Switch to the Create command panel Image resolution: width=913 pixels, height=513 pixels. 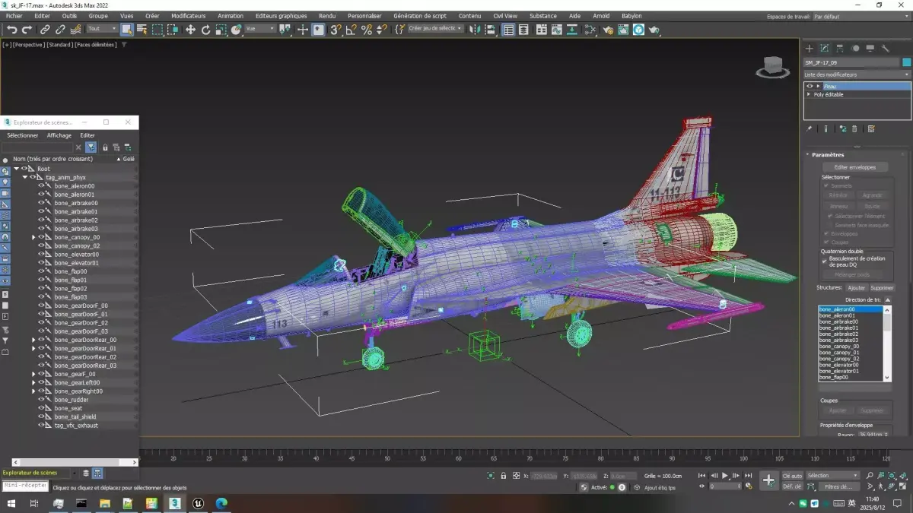coord(810,48)
